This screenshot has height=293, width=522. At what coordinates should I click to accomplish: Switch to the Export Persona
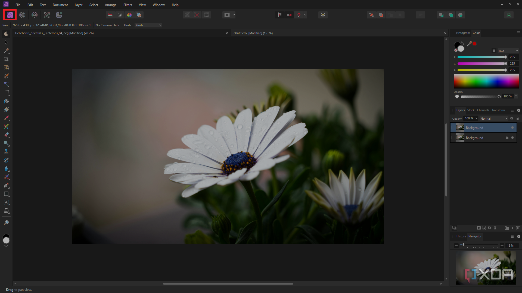pos(59,15)
